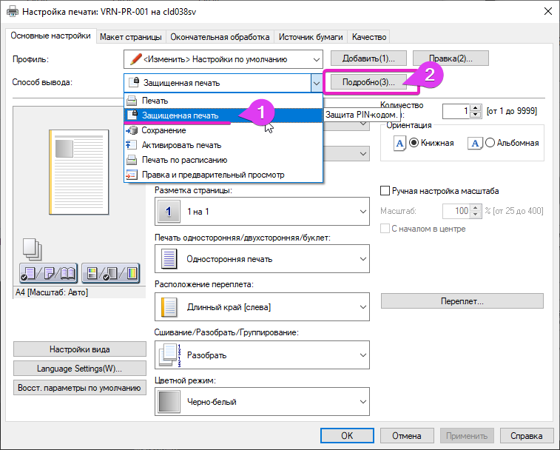Click the '1 на 1' page layout icon
Image resolution: width=560 pixels, height=450 pixels.
tap(169, 212)
